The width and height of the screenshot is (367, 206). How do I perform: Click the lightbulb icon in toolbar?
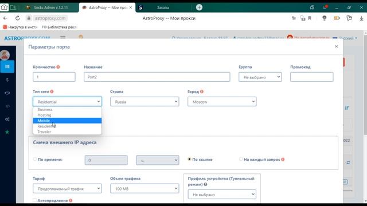[325, 18]
